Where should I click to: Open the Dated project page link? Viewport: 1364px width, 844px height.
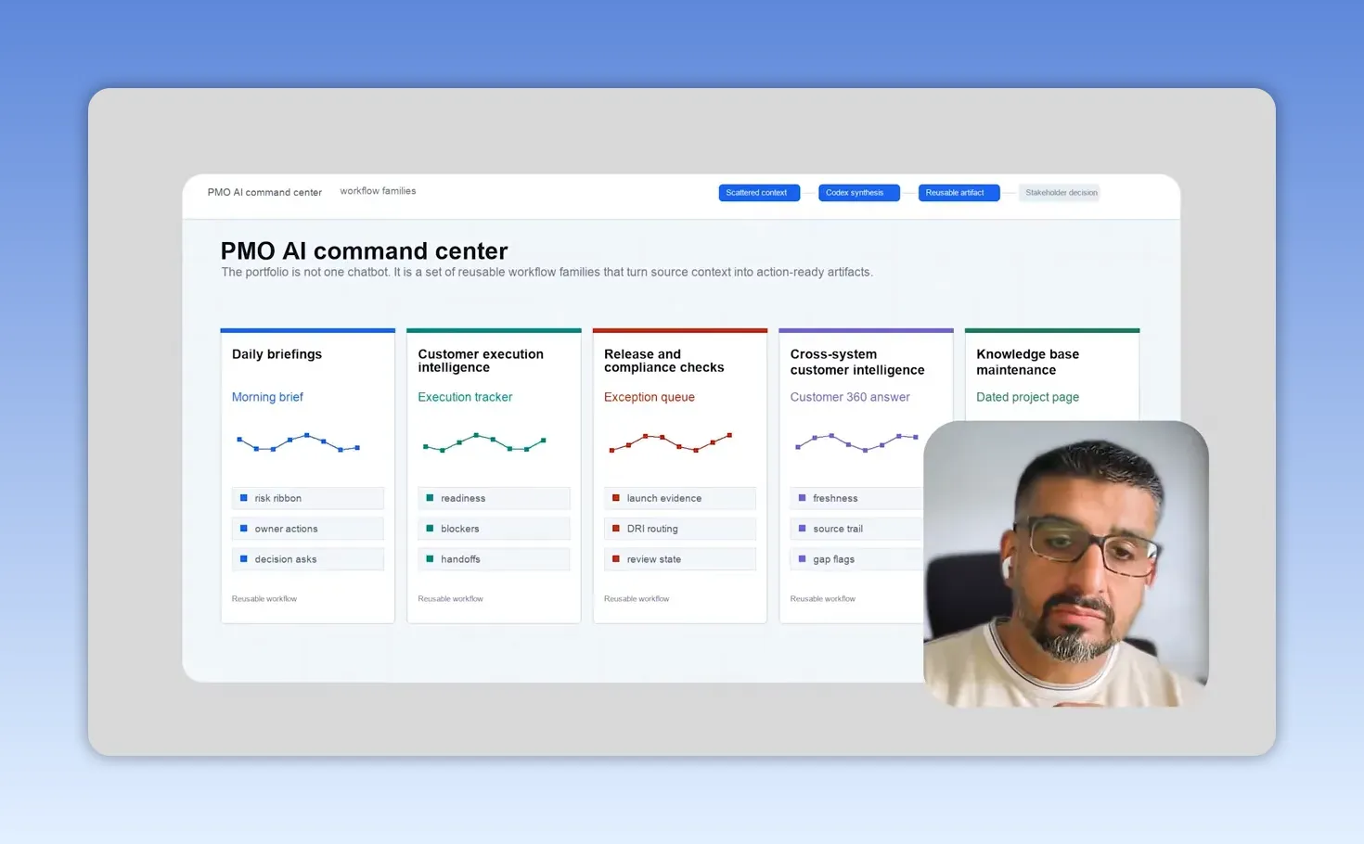1027,397
